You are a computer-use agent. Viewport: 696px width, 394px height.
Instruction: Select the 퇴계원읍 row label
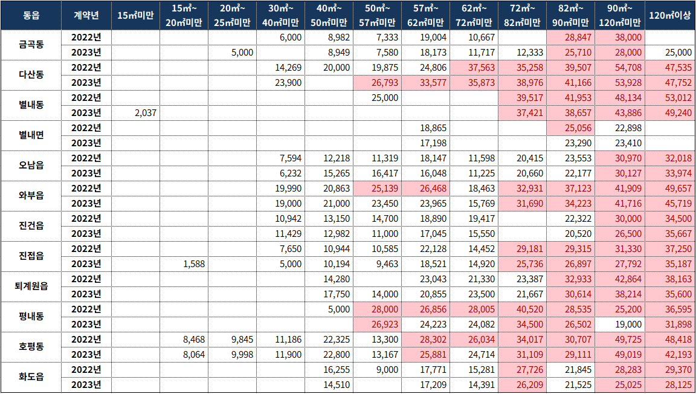coord(31,287)
